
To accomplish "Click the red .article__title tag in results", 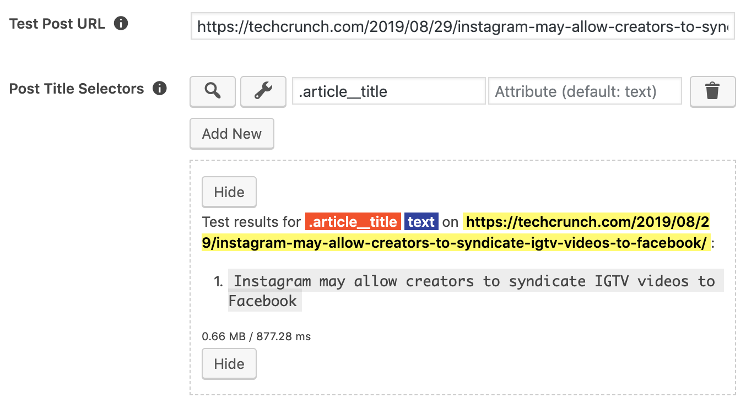I will click(353, 222).
